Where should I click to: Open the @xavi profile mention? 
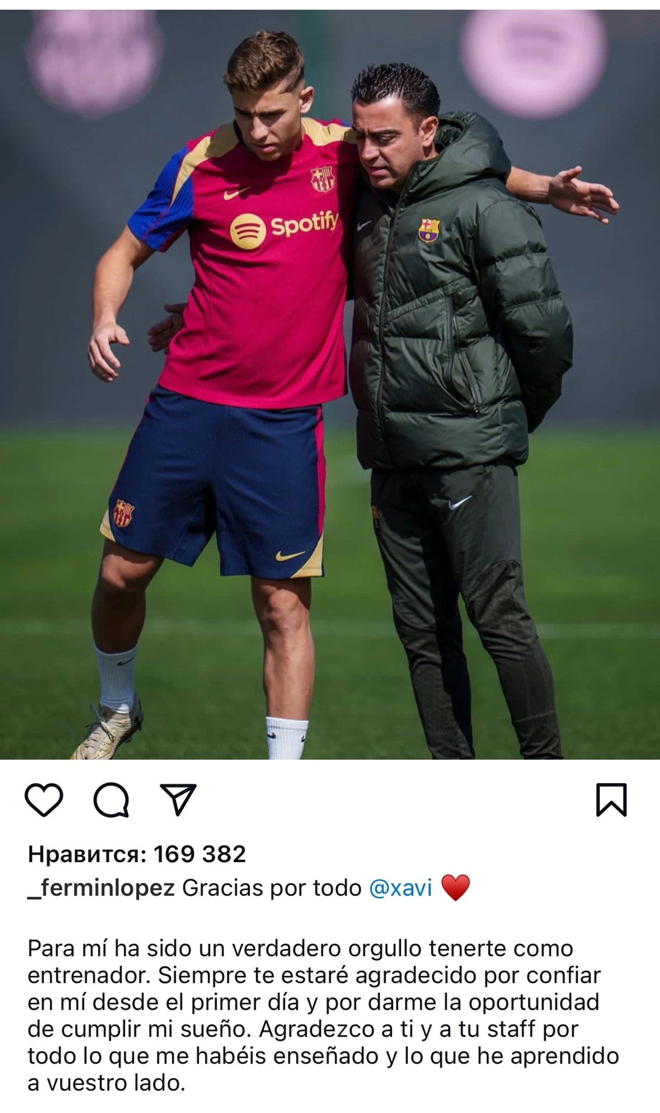point(401,887)
